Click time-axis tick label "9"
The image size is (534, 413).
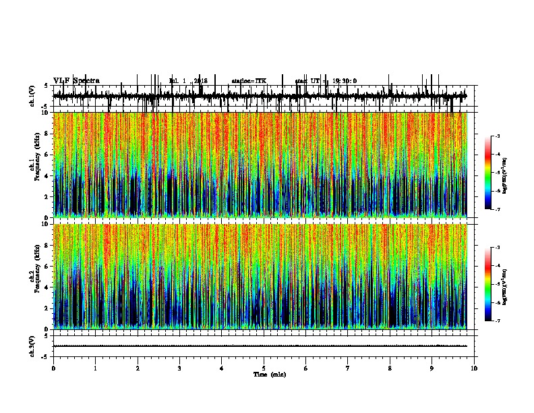[x=432, y=368]
